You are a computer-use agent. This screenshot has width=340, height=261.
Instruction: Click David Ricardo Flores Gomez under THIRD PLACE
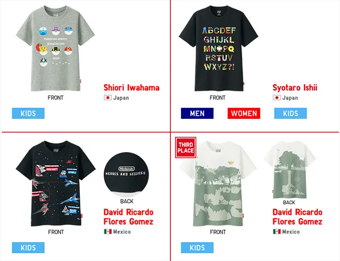pyautogui.click(x=297, y=217)
